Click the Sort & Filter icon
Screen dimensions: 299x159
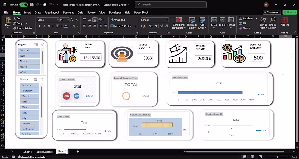point(263,23)
